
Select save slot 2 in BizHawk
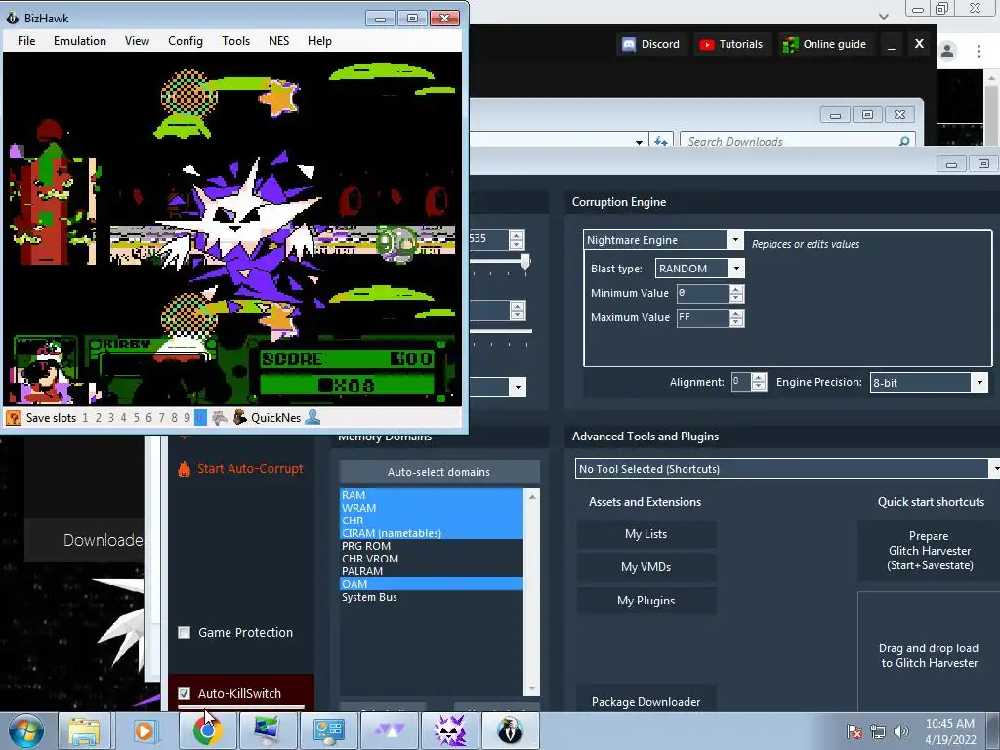99,418
